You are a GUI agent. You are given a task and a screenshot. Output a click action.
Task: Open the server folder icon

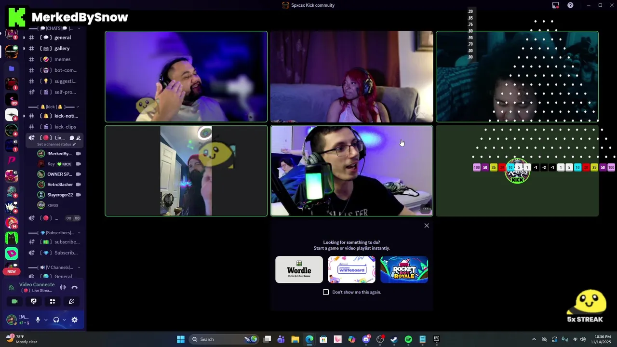(12, 68)
